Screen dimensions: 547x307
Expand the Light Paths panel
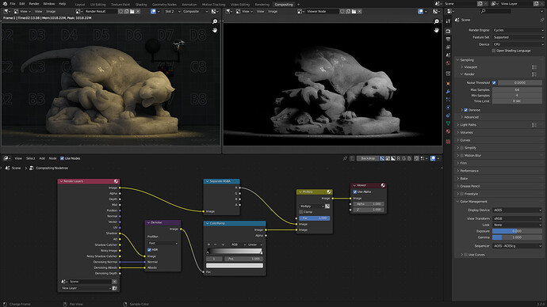(x=468, y=124)
